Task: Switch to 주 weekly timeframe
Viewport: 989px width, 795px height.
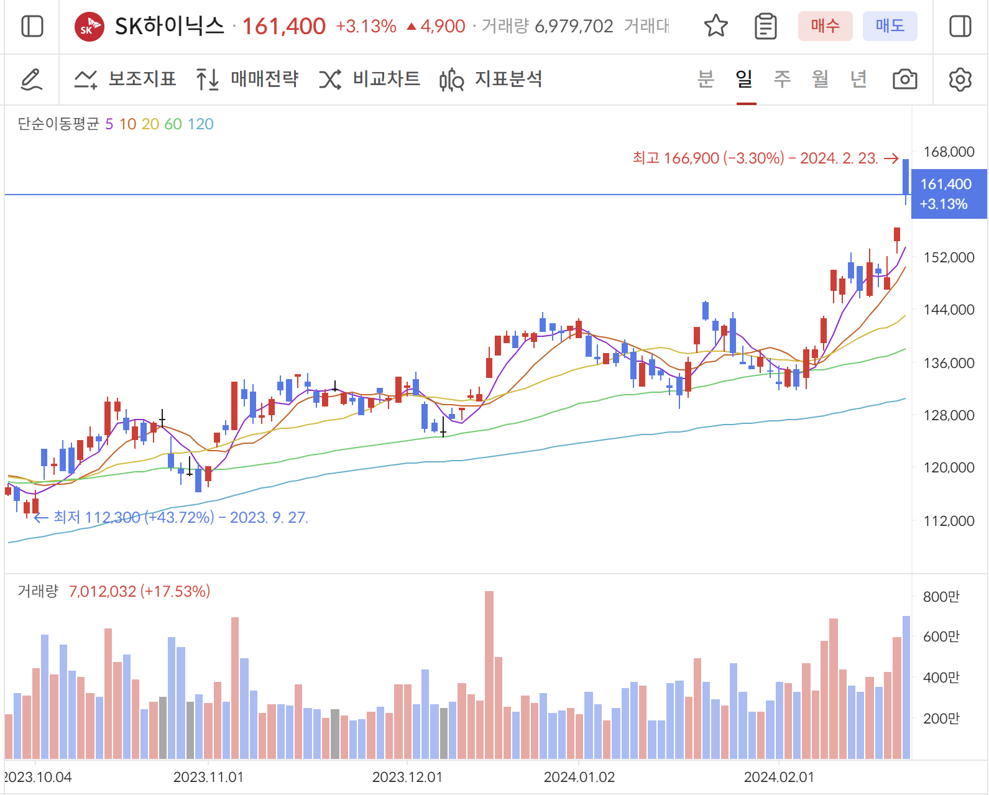Action: (782, 79)
